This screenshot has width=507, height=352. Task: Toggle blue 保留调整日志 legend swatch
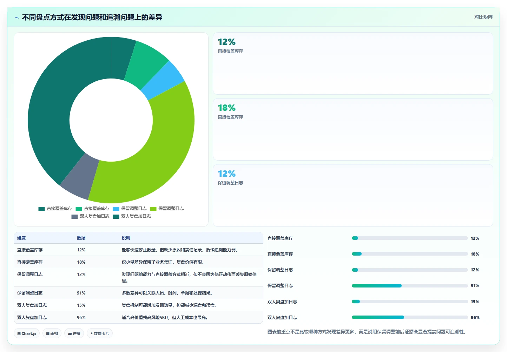click(x=116, y=209)
